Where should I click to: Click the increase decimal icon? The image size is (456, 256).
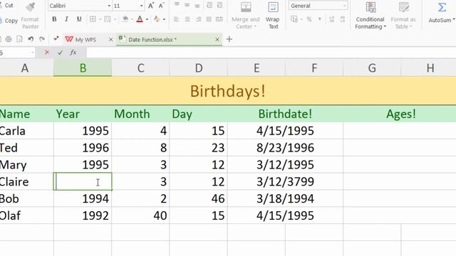coord(331,19)
